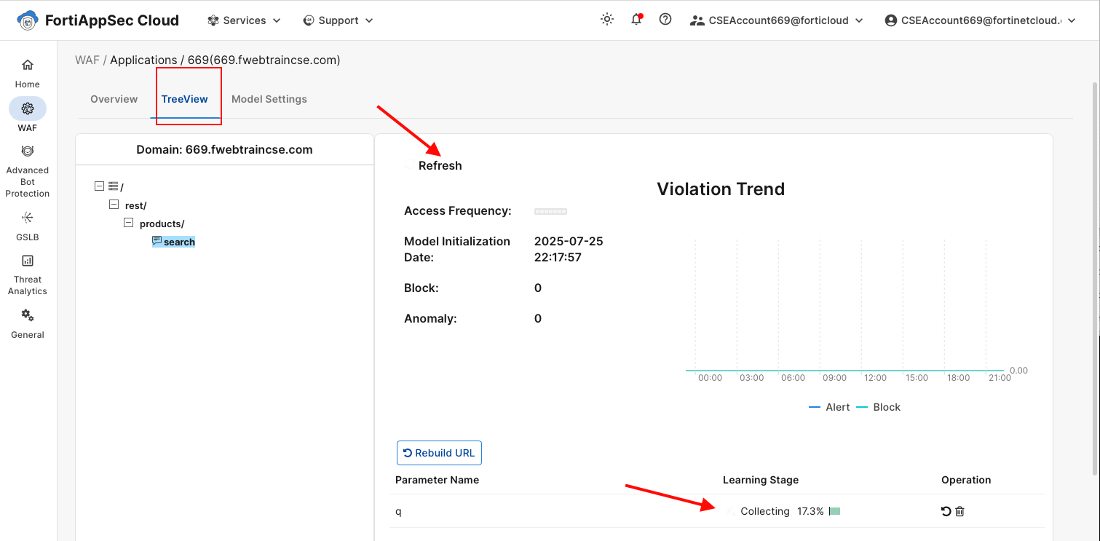Click the search node's comment icon
This screenshot has height=541, width=1100.
[157, 241]
